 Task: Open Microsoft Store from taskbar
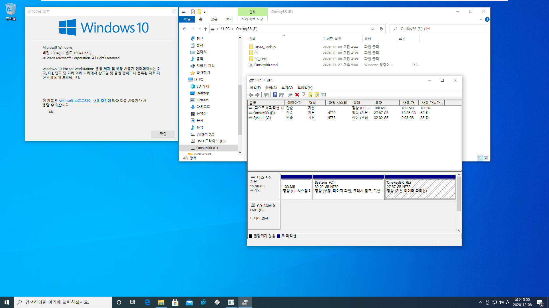[x=175, y=302]
